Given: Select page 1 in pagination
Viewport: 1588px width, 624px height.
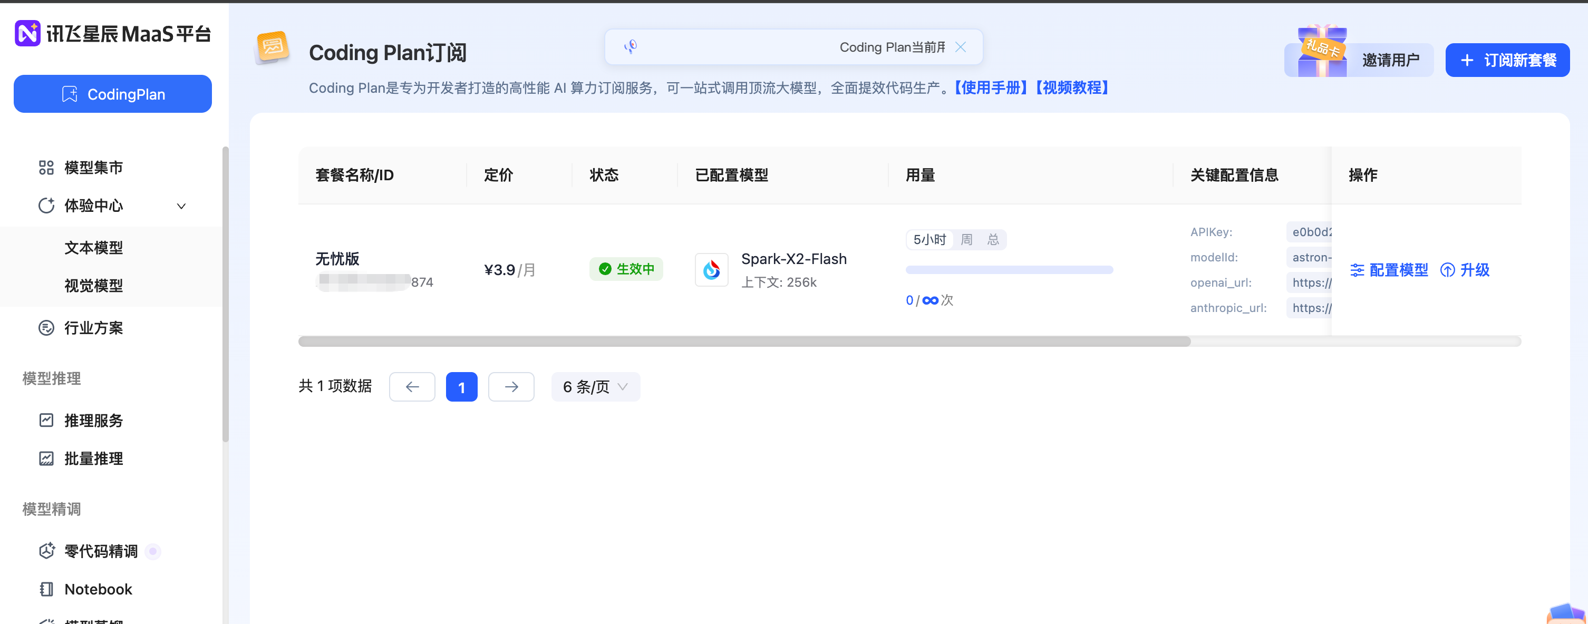Looking at the screenshot, I should 462,387.
